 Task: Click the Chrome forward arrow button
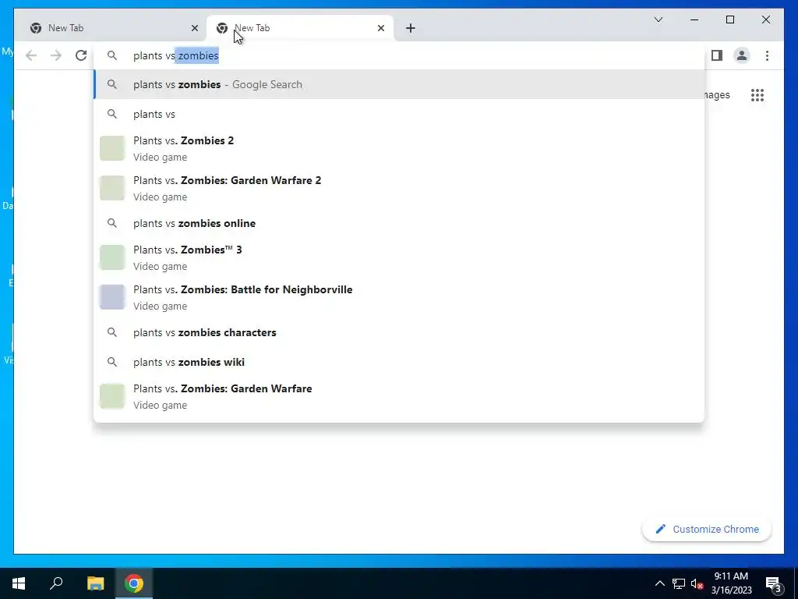click(x=56, y=55)
